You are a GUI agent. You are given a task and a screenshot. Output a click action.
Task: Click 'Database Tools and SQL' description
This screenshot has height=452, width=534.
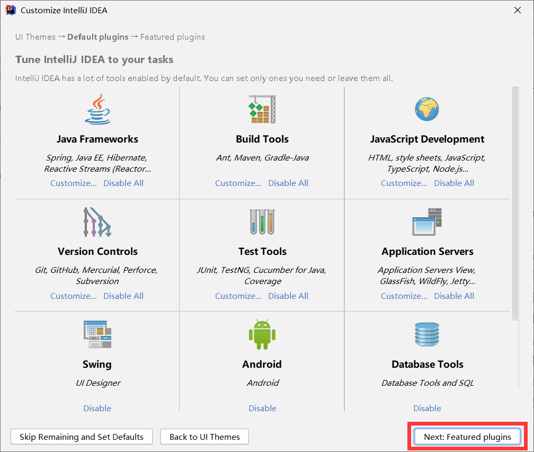click(428, 383)
